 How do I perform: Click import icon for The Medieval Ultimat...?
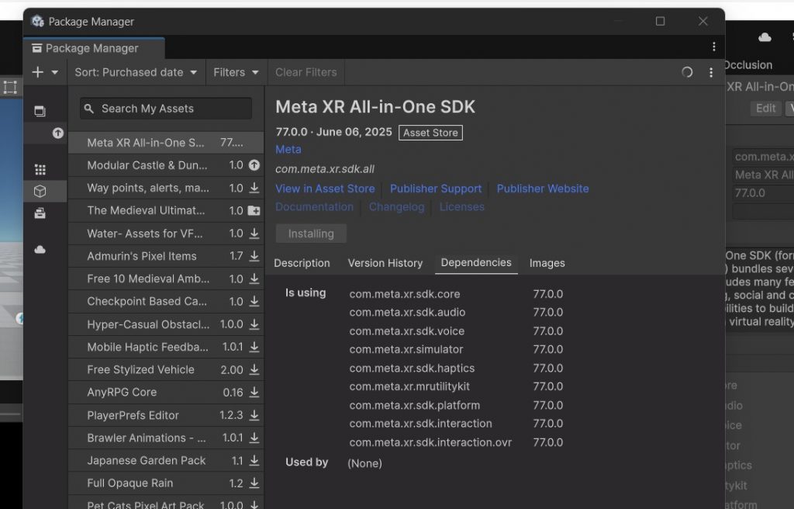click(254, 210)
